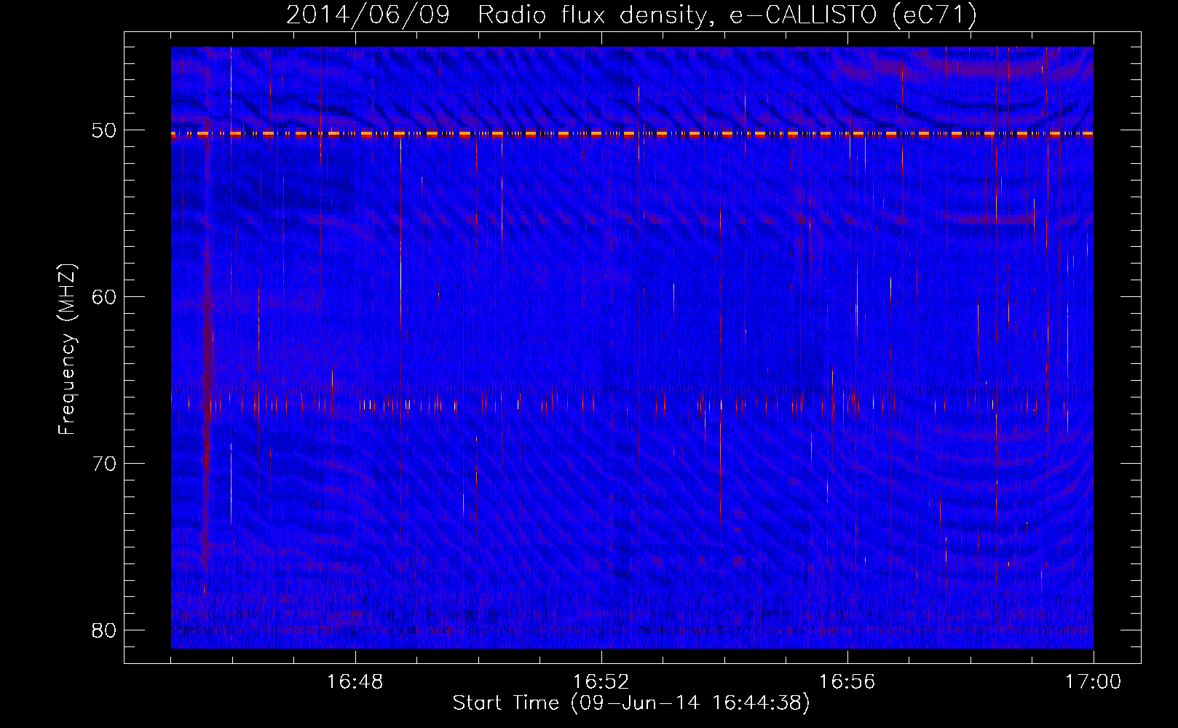Click the 80 frequency tick label
Viewport: 1178px width, 728px height.
pos(103,630)
